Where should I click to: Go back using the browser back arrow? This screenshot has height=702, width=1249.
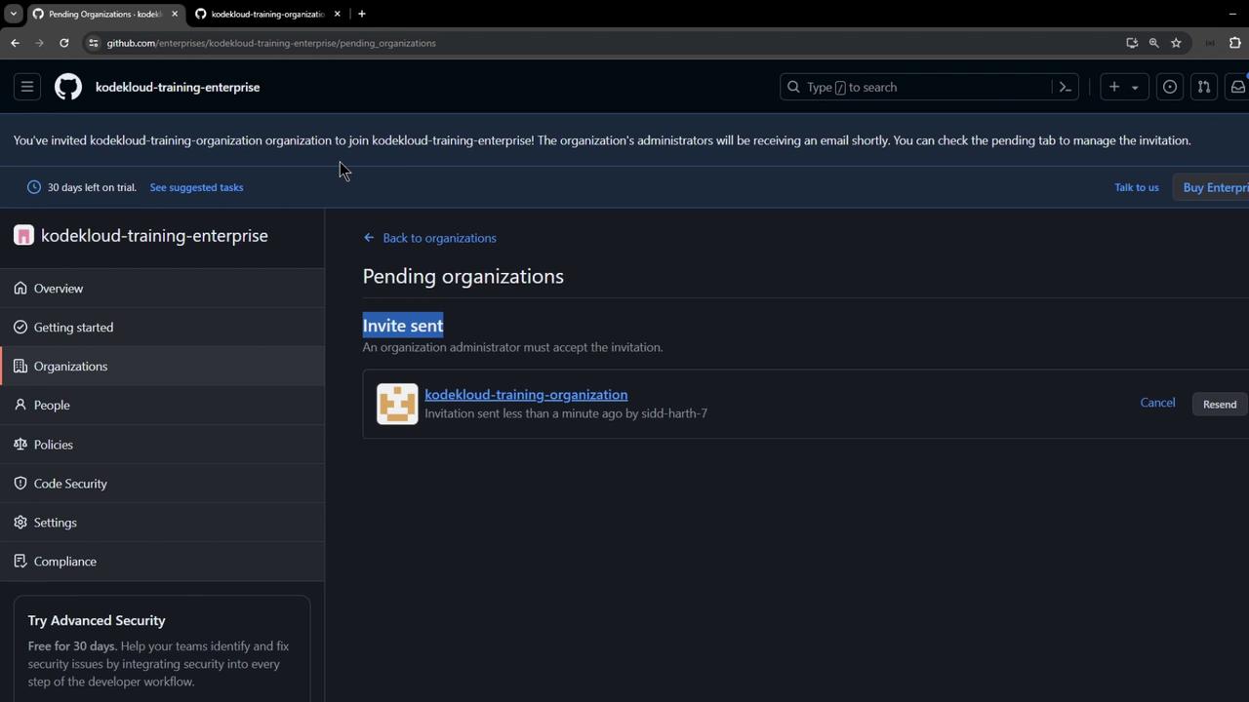pyautogui.click(x=15, y=43)
